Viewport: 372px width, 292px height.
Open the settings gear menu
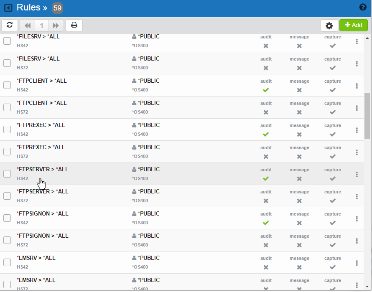click(x=329, y=25)
